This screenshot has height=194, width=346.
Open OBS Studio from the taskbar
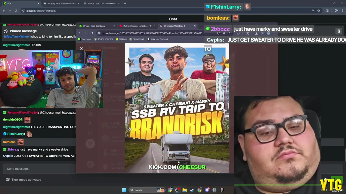point(177,190)
